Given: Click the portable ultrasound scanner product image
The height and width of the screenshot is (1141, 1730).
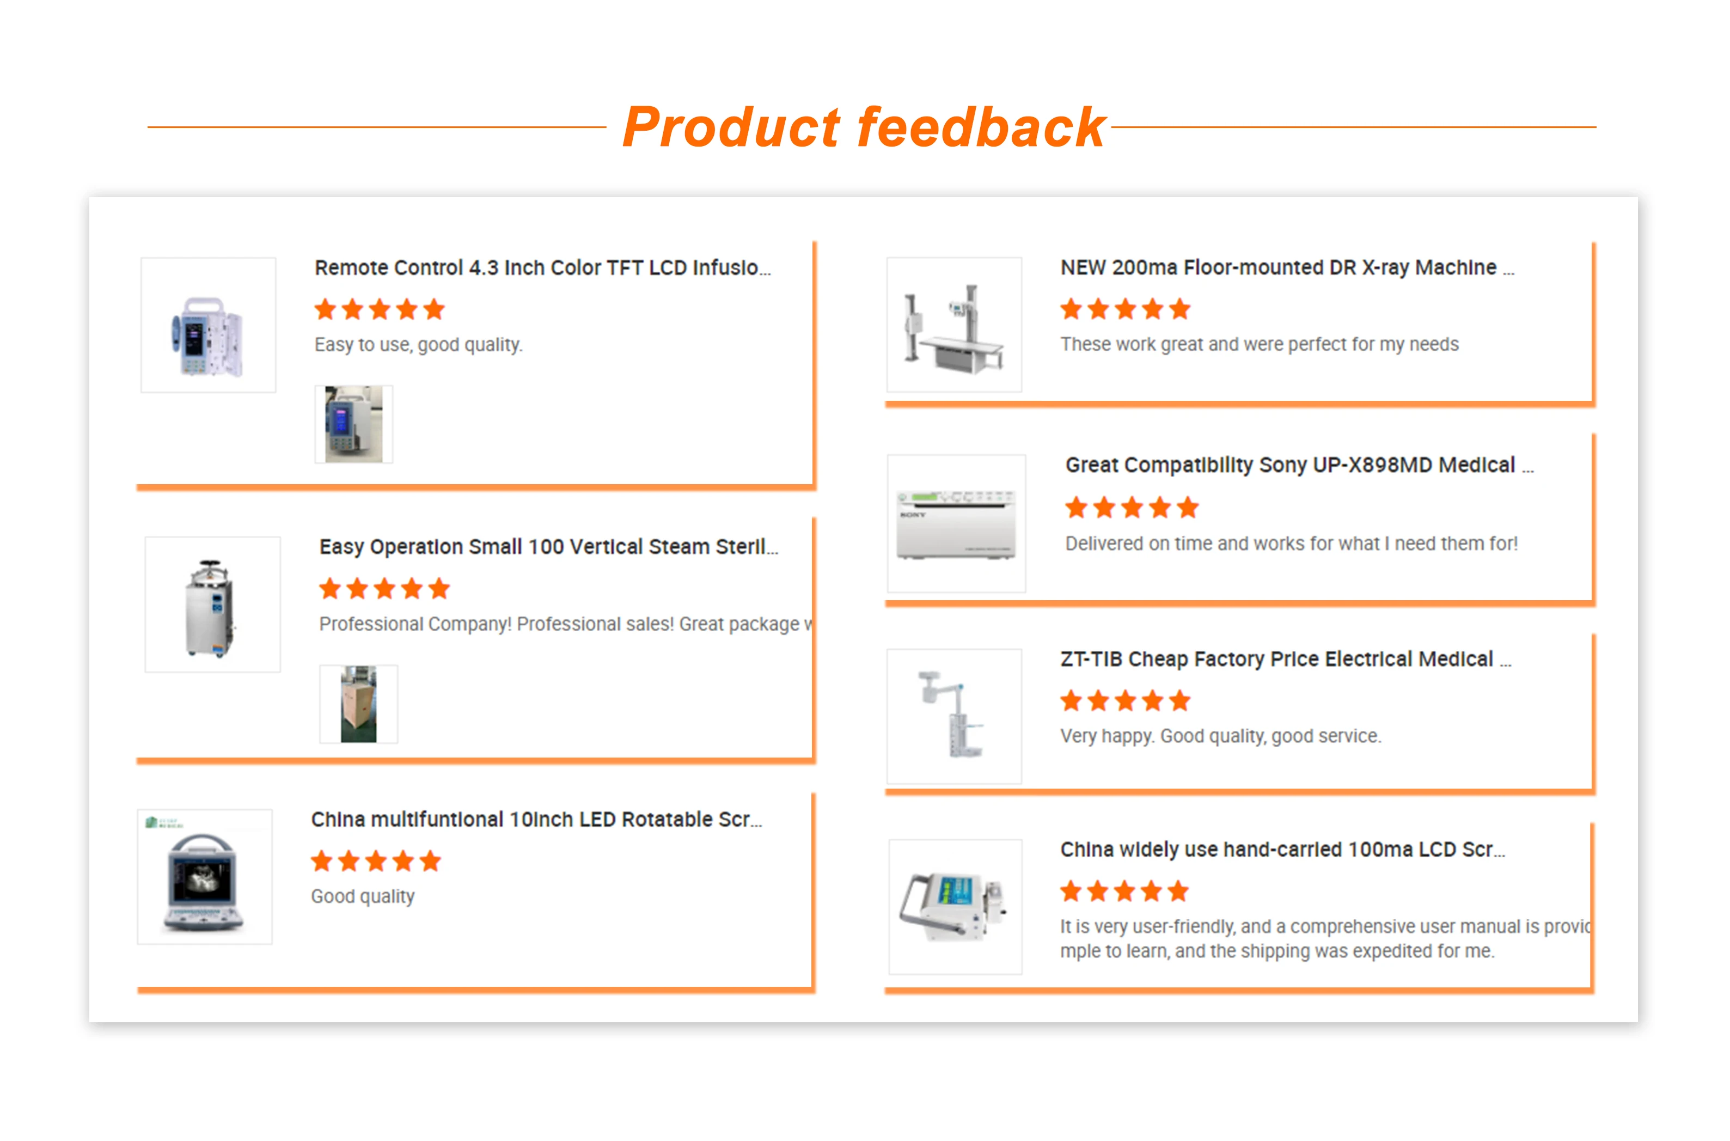Looking at the screenshot, I should tap(204, 877).
